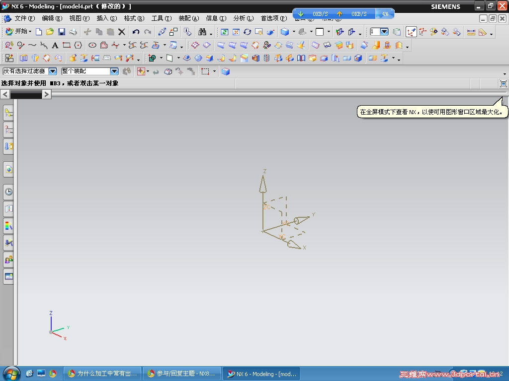Viewport: 509px width, 381px height.
Task: Click the white background color swatch
Action: click(320, 32)
